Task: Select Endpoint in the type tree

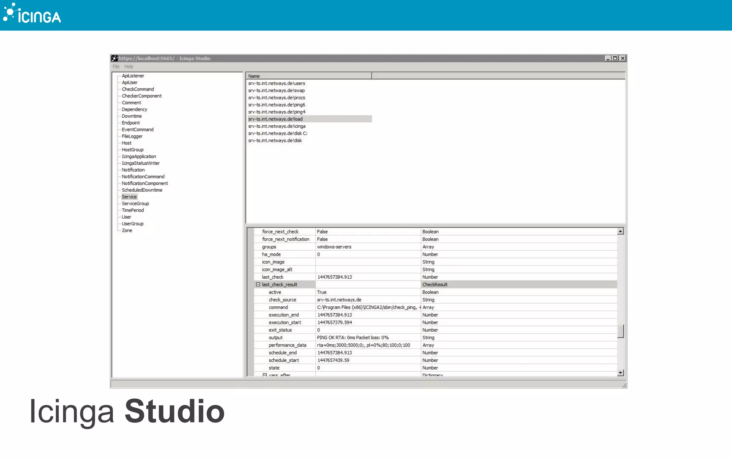Action: (131, 123)
